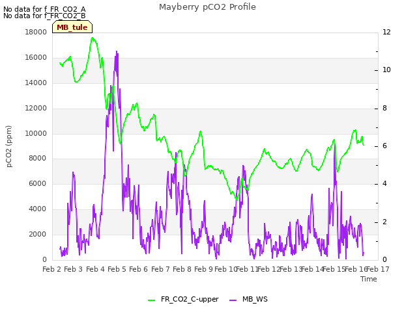The height and width of the screenshot is (312, 417).
Task: Click the 10000 left axis value
Action: pos(36,133)
